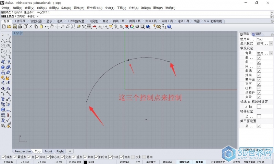Screen dimensions: 274x164
Task: Toggle 正交 in status bar
Action: (138, 162)
